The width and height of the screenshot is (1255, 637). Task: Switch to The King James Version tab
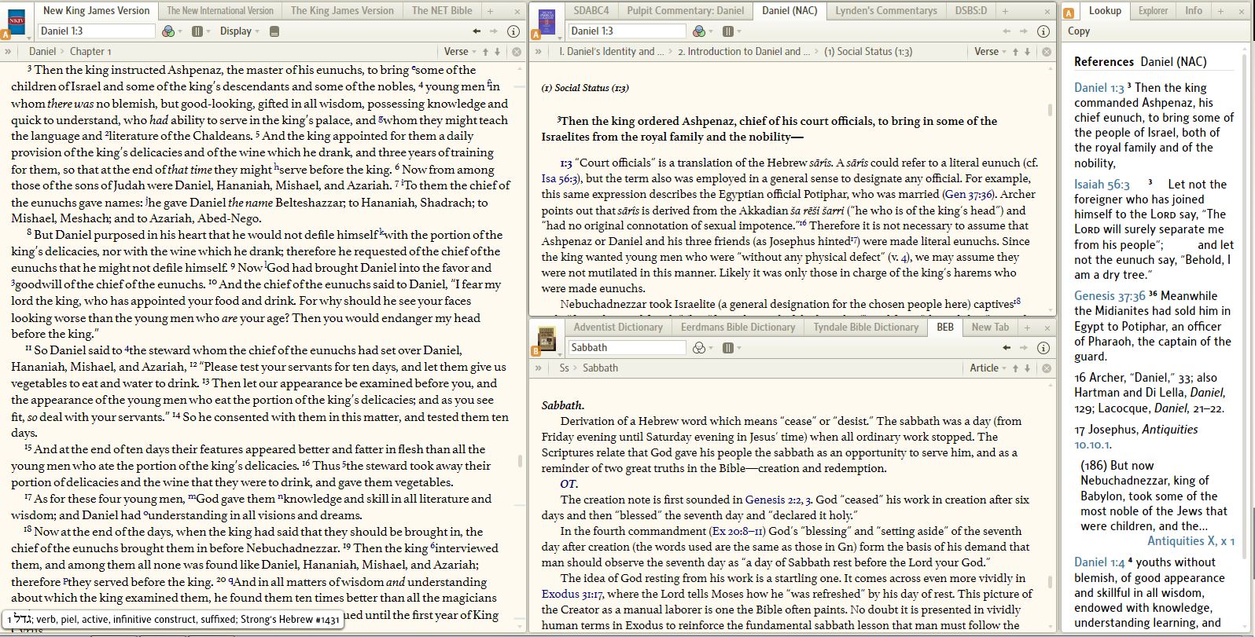[x=342, y=11]
